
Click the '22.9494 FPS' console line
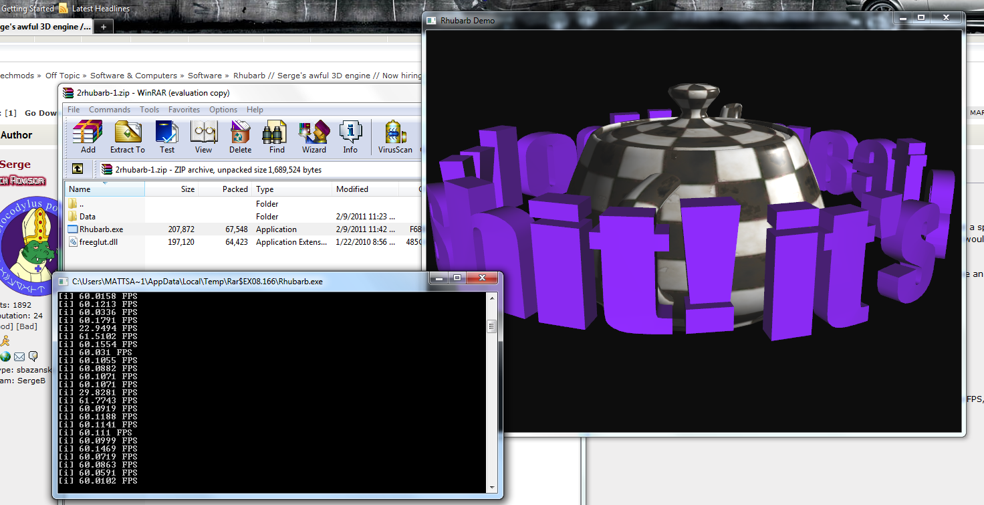98,328
